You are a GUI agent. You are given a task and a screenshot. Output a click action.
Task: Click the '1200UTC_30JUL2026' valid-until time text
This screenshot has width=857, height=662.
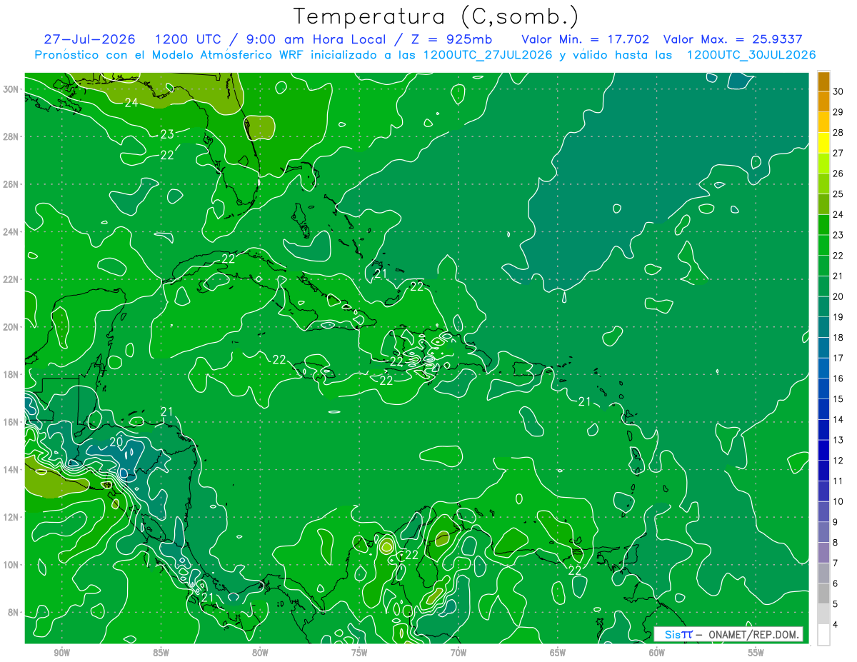[x=751, y=55]
